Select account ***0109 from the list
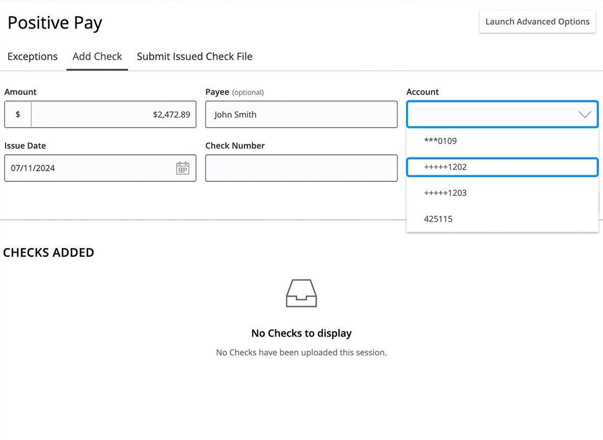 [502, 141]
